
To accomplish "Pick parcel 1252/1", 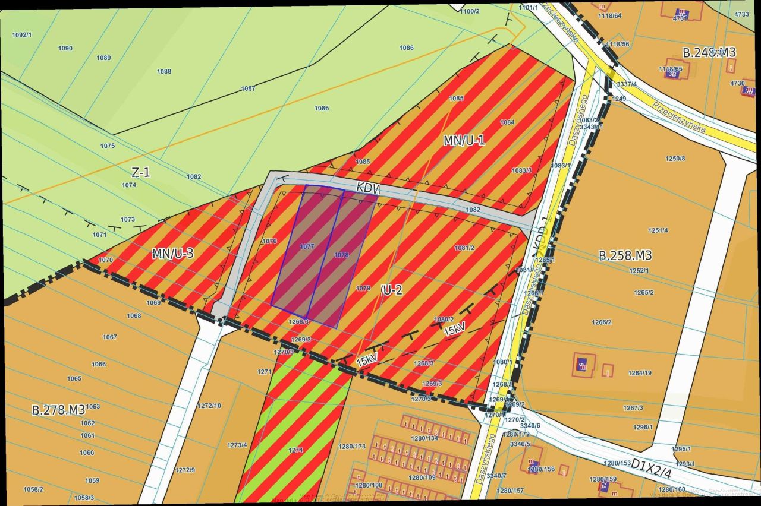I will coord(639,270).
